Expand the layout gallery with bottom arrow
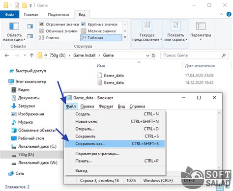 [x=125, y=38]
